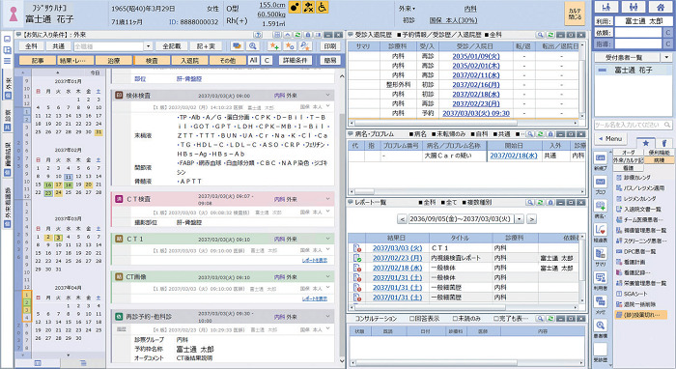Click the seated-person icon in the top right panel
676x369 pixels.
point(606,7)
